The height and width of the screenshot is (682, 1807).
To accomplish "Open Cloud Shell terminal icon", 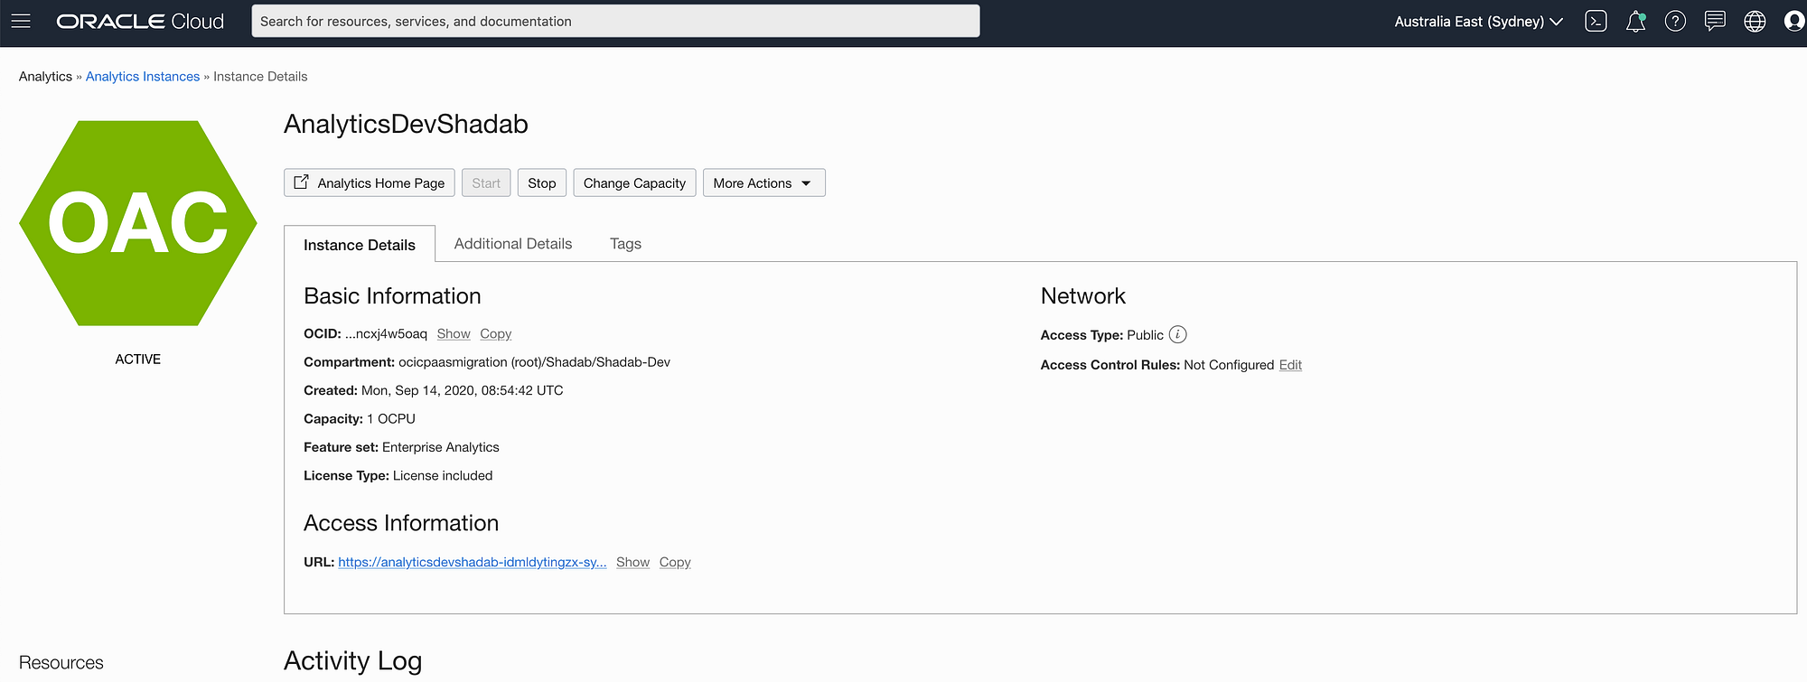I will [1596, 21].
